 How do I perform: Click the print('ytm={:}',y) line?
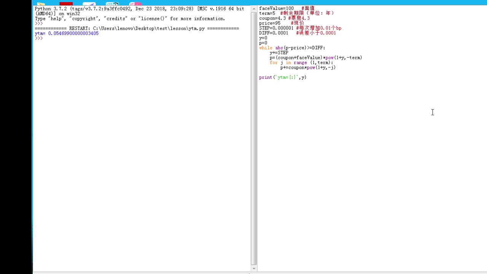point(283,77)
